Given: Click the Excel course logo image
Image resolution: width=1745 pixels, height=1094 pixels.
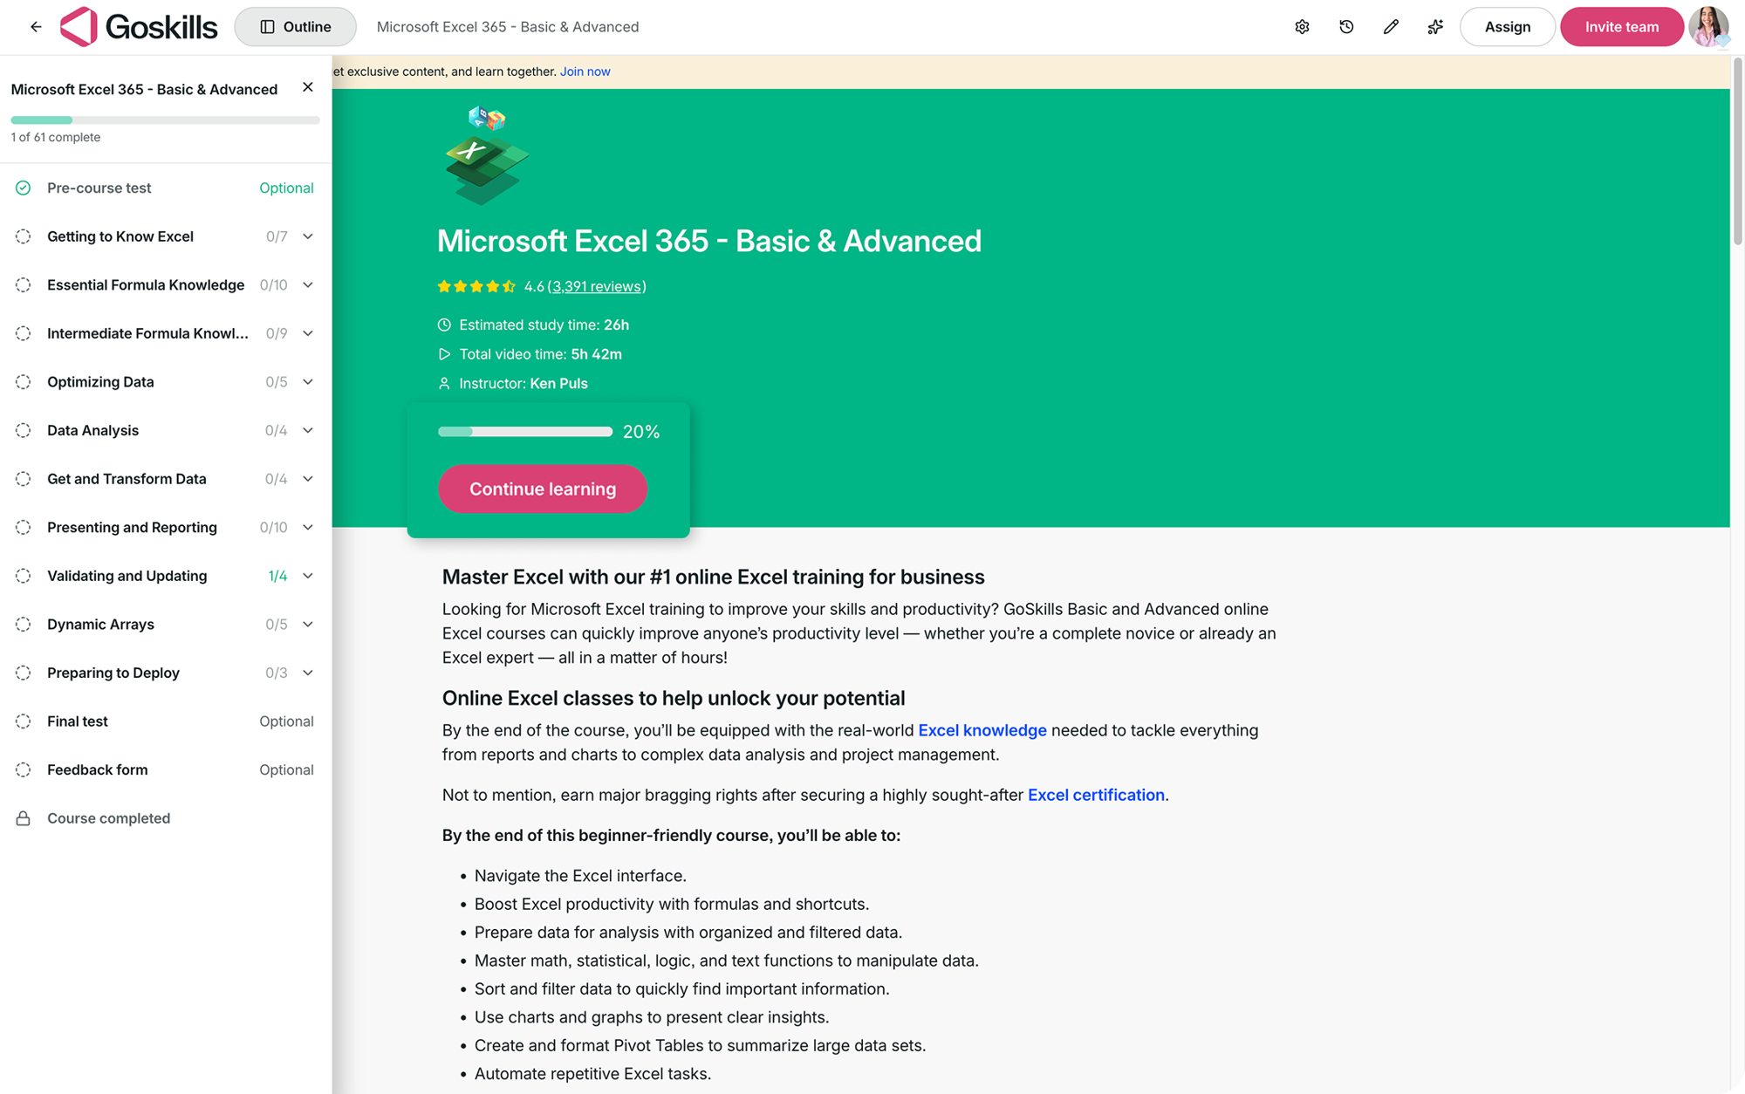Looking at the screenshot, I should (487, 155).
